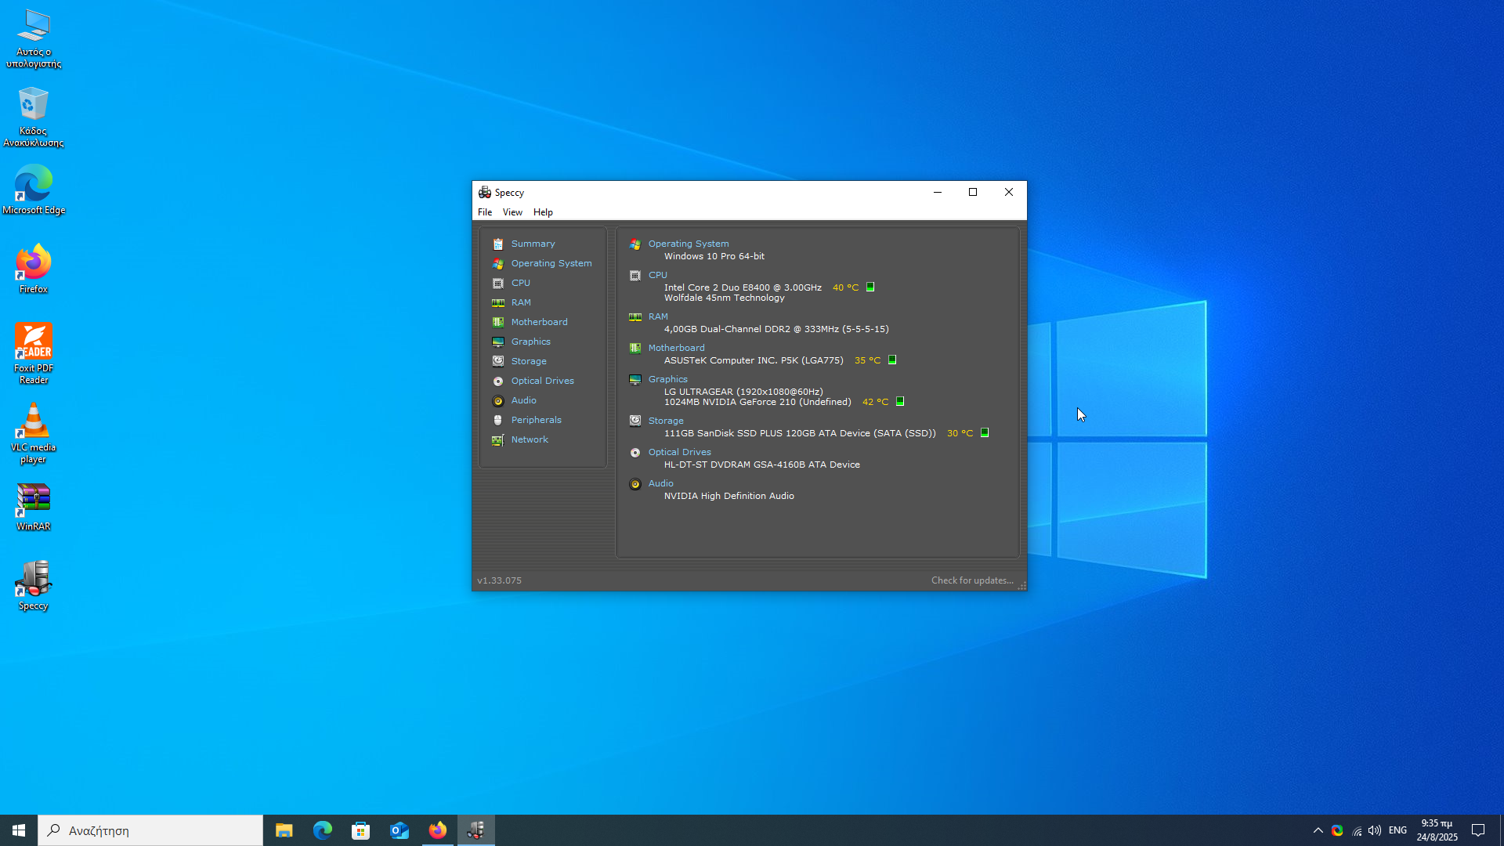1504x846 pixels.
Task: Click the version text v1.33.075
Action: click(x=499, y=580)
